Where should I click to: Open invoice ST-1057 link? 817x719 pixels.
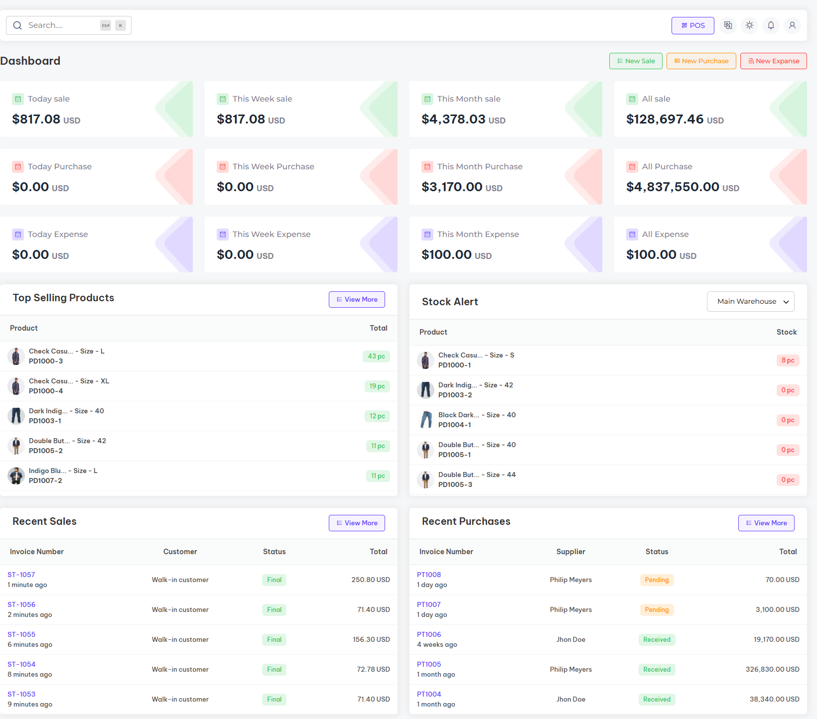[x=21, y=575]
